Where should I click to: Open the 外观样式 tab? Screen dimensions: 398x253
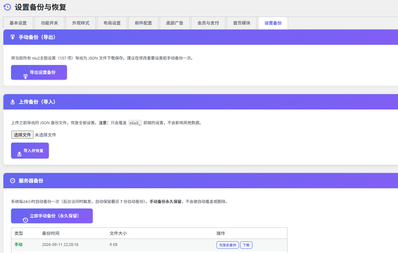tap(81, 23)
